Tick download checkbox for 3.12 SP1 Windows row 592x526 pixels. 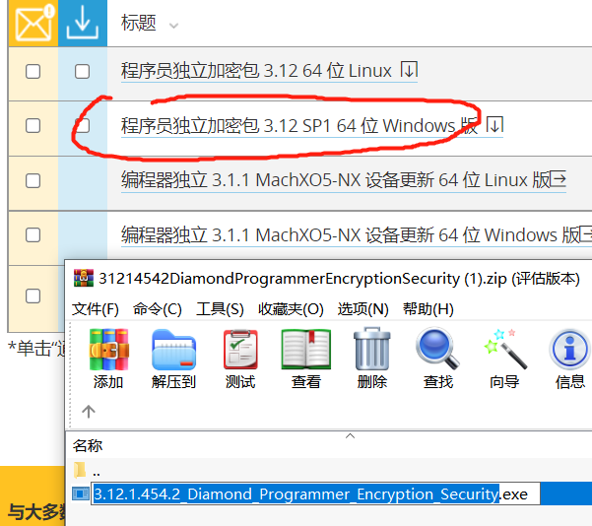point(82,125)
